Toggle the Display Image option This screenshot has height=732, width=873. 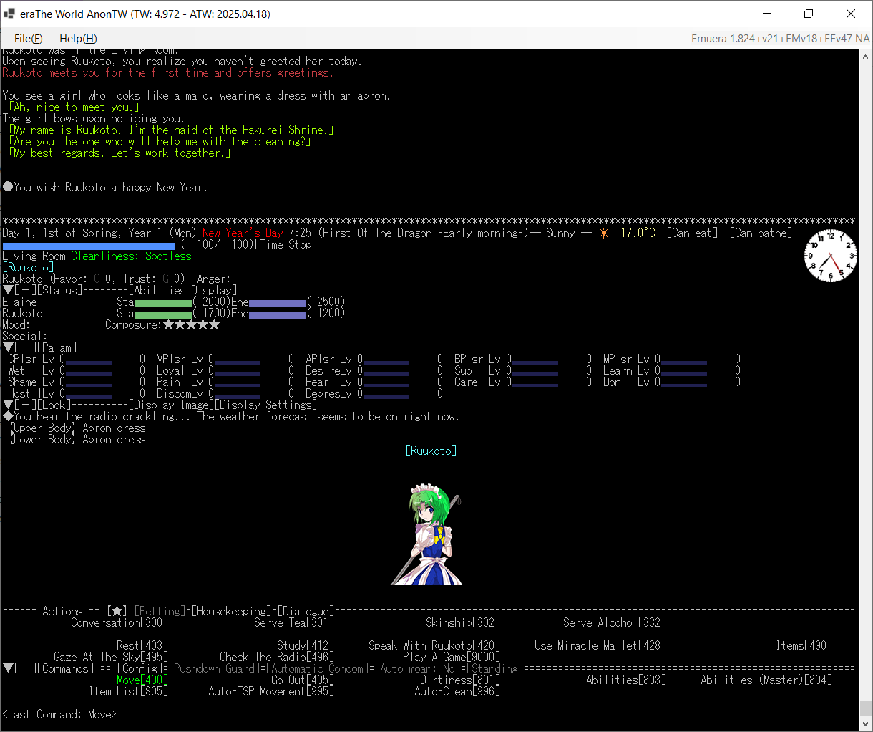pyautogui.click(x=171, y=405)
